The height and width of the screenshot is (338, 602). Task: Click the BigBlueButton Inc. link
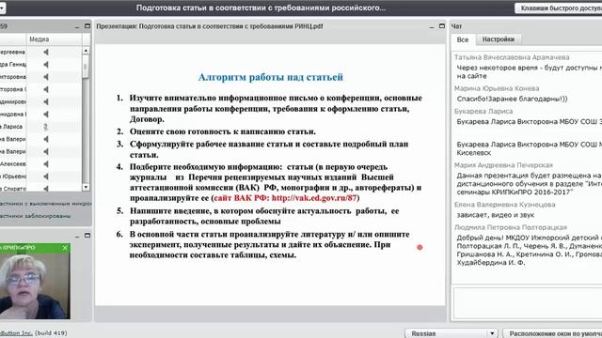(x=16, y=333)
